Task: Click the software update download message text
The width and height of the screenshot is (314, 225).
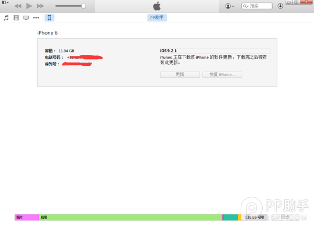Action: (214, 60)
